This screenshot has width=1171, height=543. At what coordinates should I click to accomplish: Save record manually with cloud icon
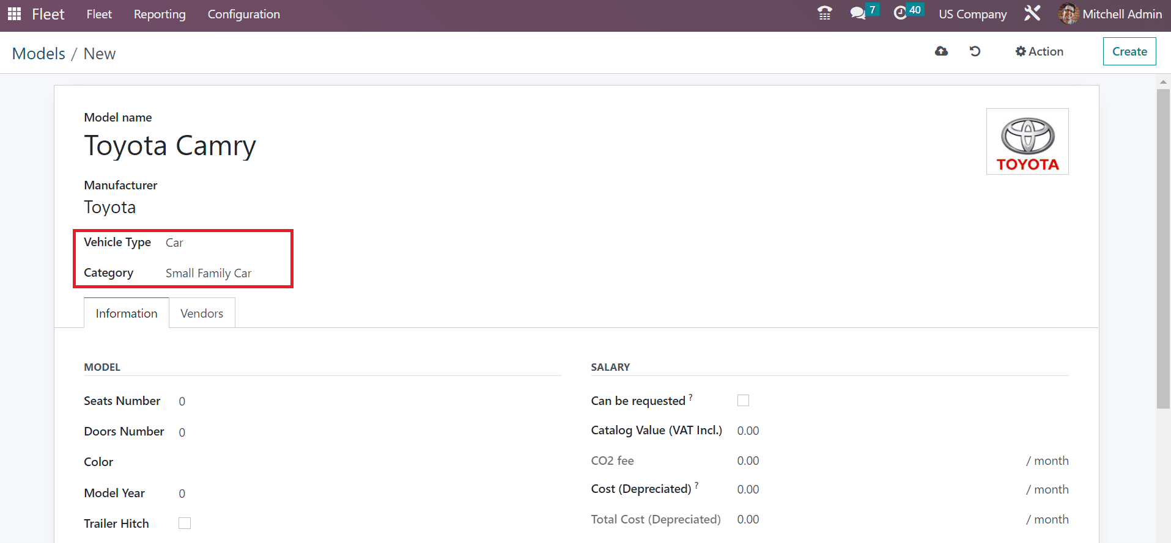pos(941,51)
